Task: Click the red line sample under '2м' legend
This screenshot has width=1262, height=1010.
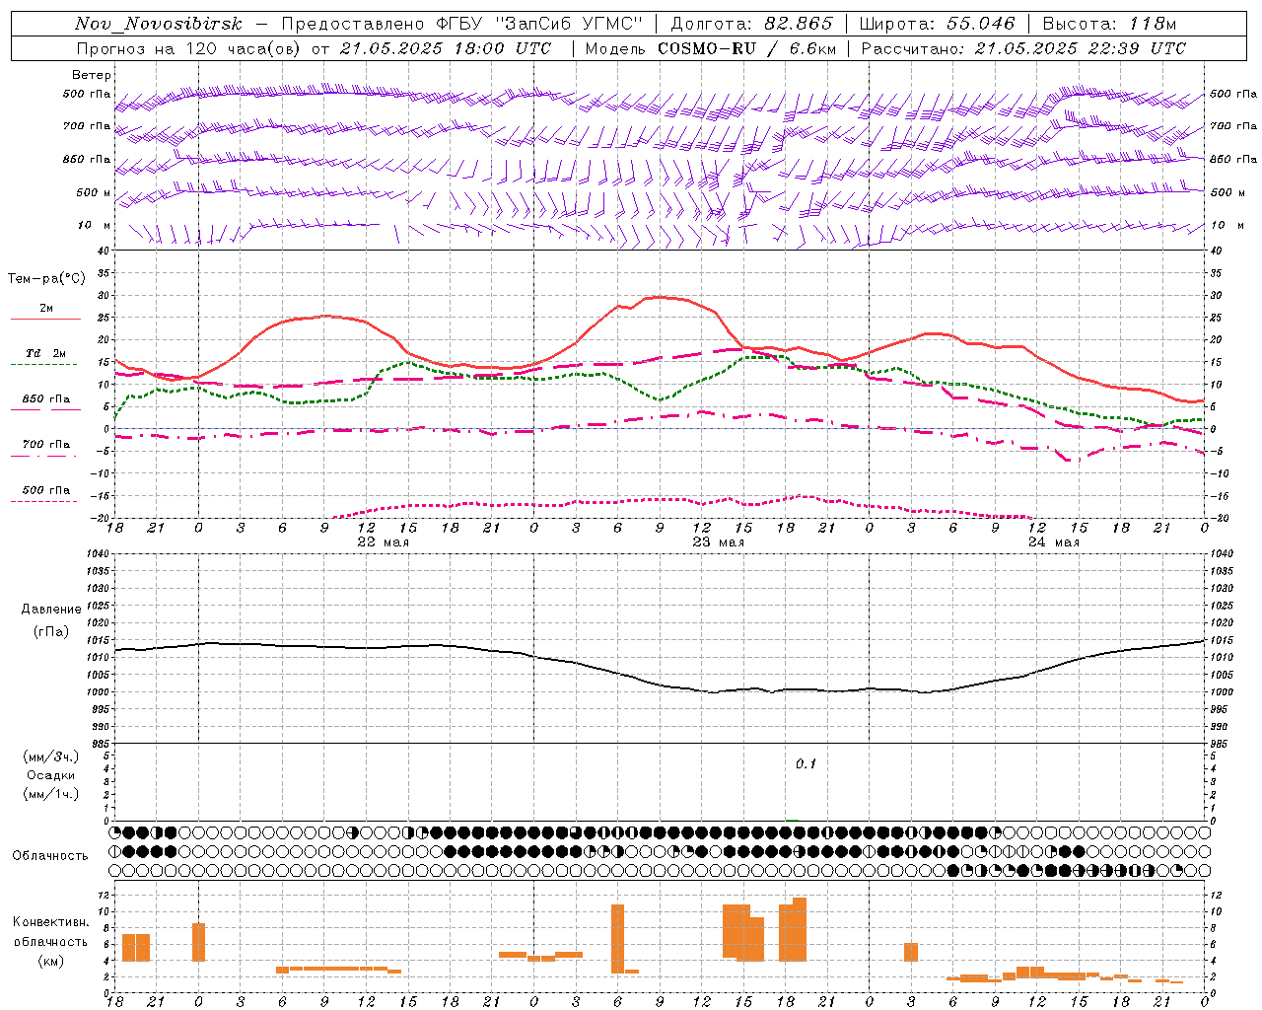Action: coord(45,320)
